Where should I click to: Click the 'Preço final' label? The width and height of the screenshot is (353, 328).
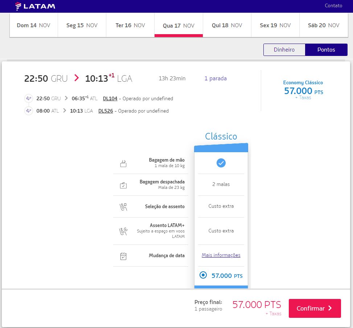pos(208,302)
